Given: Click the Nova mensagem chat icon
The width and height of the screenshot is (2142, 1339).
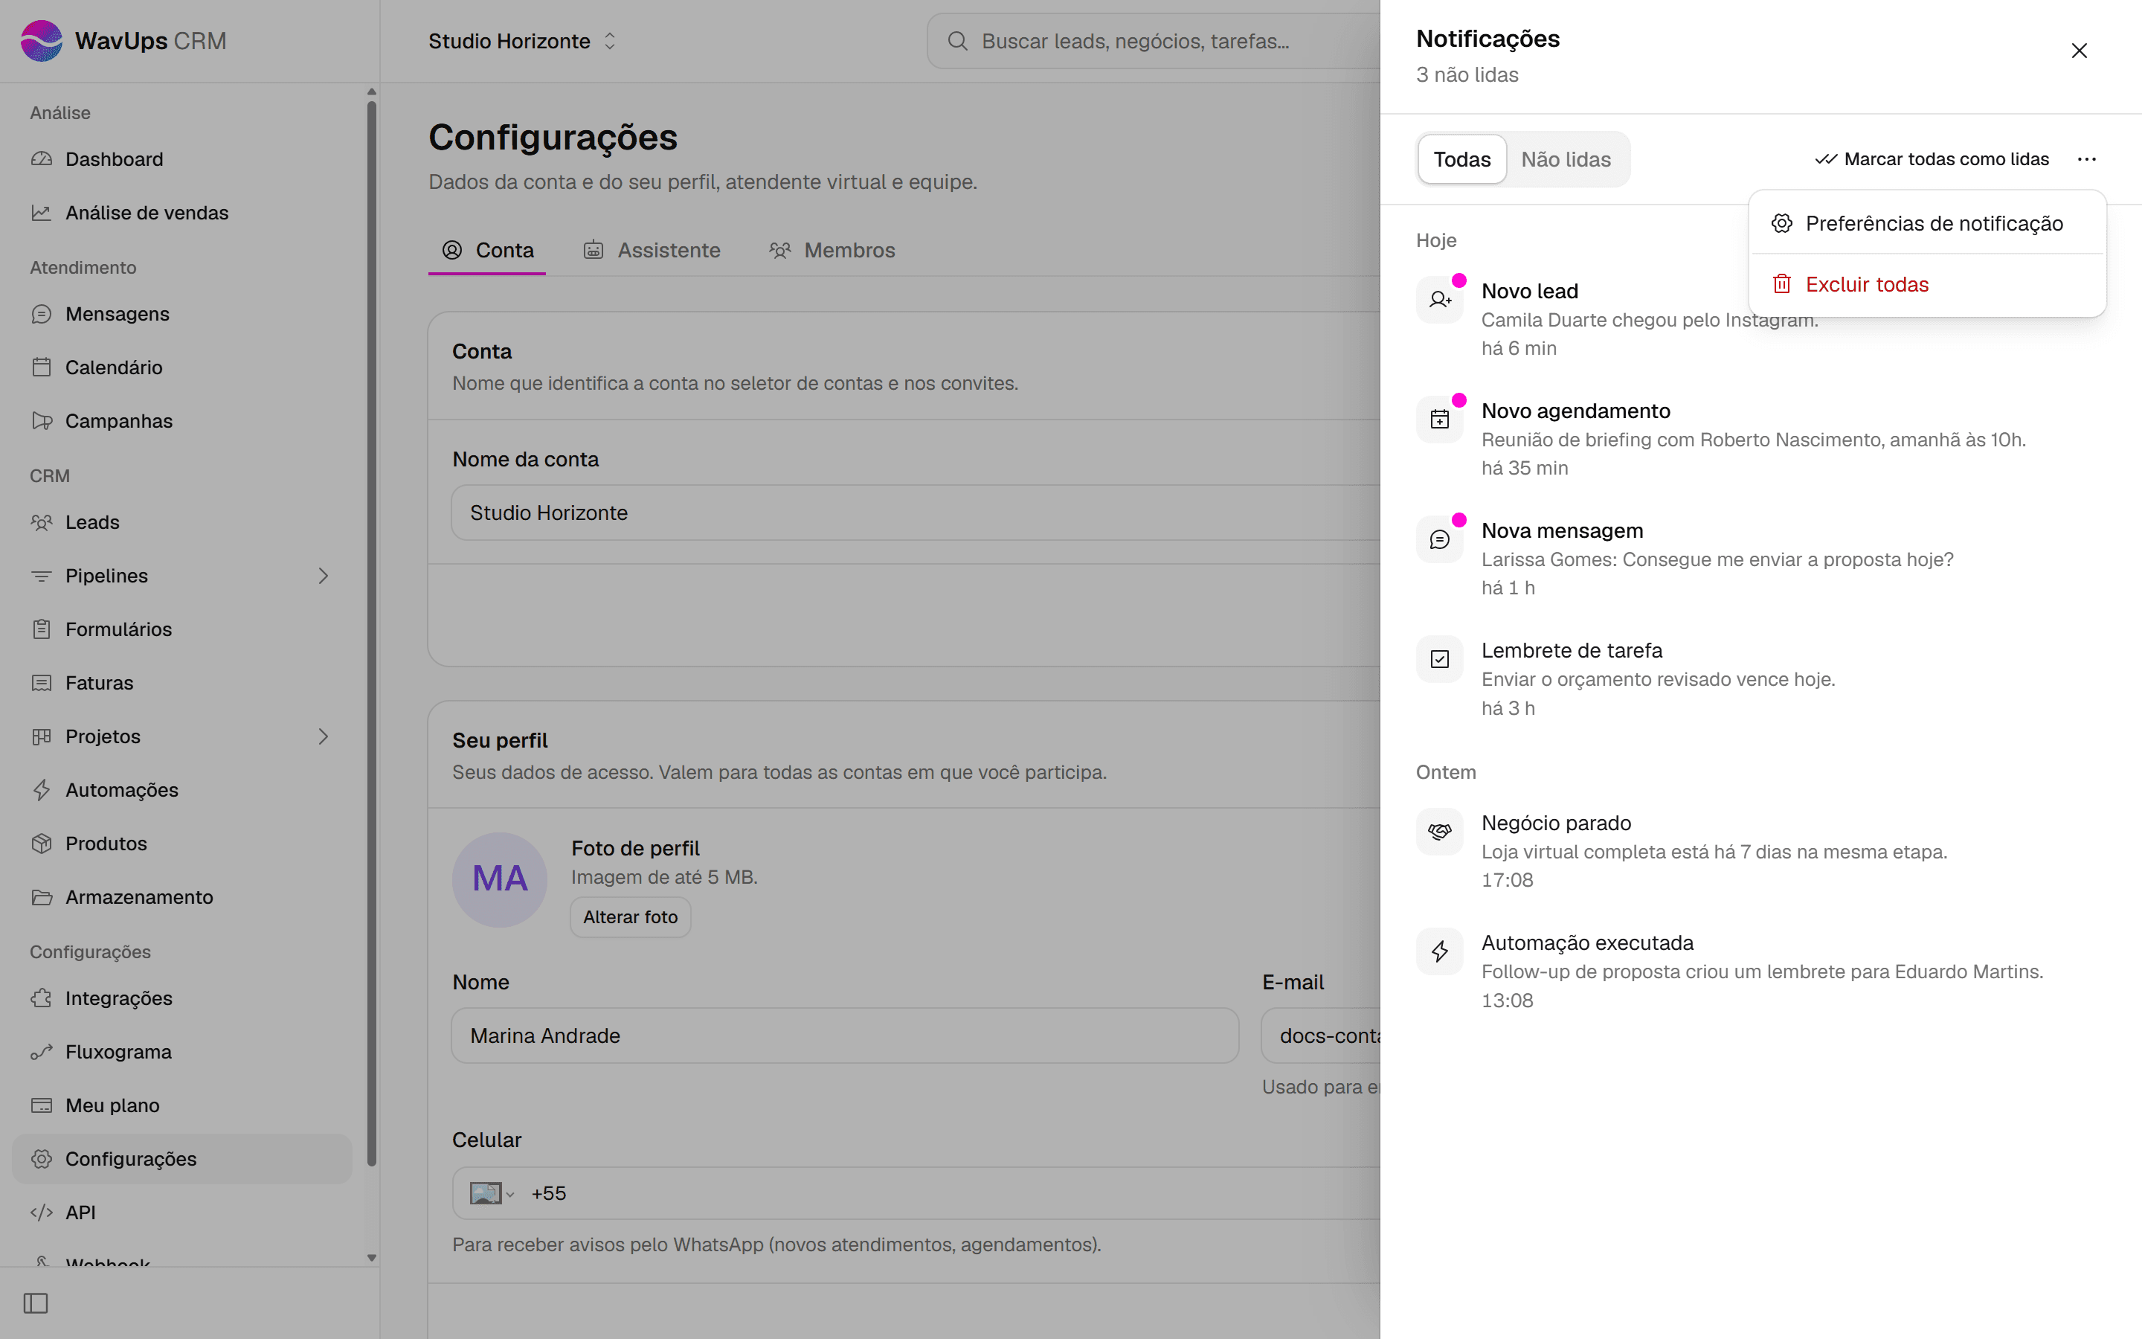Looking at the screenshot, I should [x=1439, y=539].
